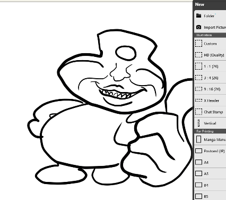Select the 9:16 (2K) canvas preset
Screen dimensions: 226x200
[210, 89]
